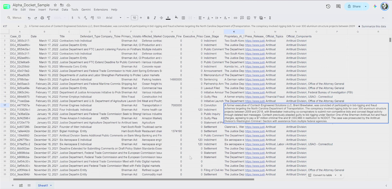Increase decimal places icon
The image size is (392, 189).
[92, 18]
